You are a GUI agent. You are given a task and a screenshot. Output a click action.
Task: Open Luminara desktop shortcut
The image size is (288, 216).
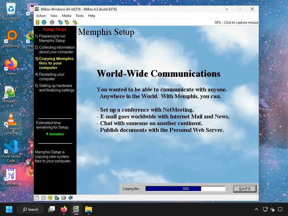tap(11, 177)
